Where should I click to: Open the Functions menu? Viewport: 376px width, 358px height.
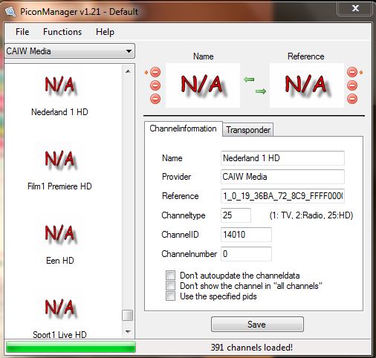tap(62, 32)
